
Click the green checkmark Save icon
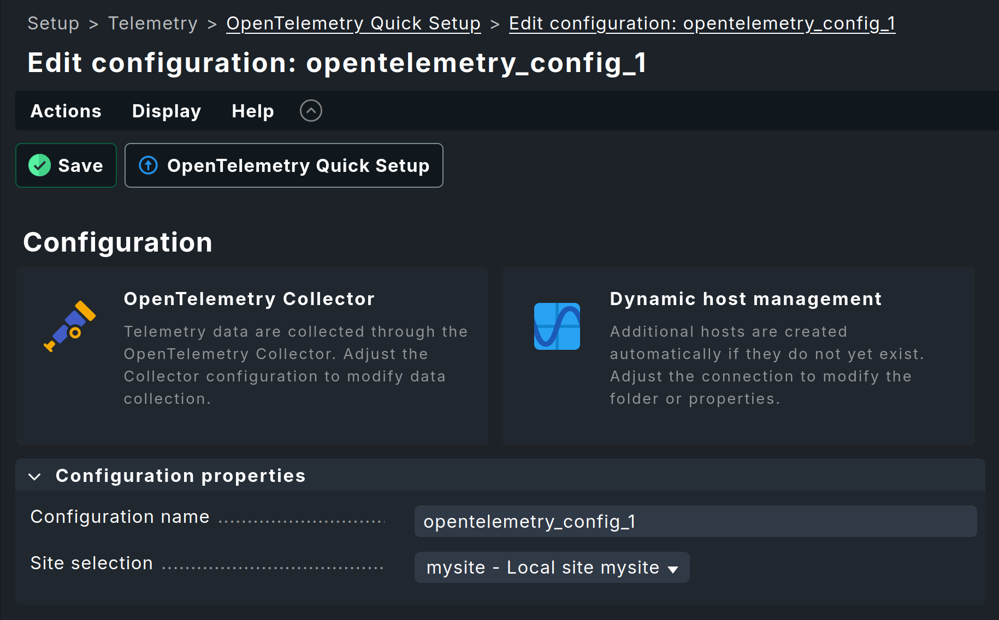coord(39,165)
